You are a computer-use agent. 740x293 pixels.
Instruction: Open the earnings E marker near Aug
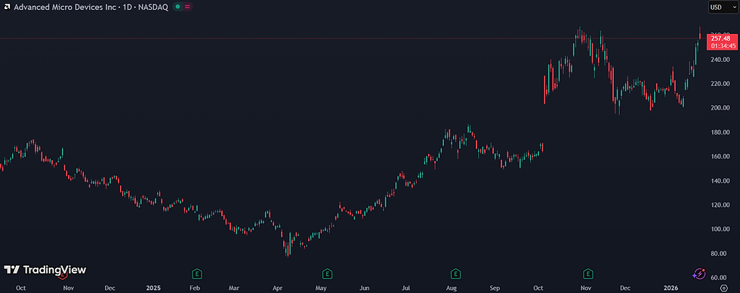pyautogui.click(x=455, y=273)
